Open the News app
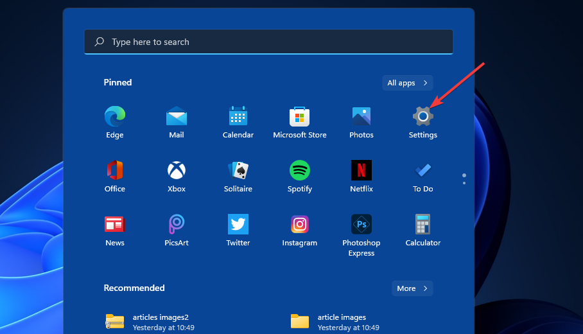 coord(115,230)
